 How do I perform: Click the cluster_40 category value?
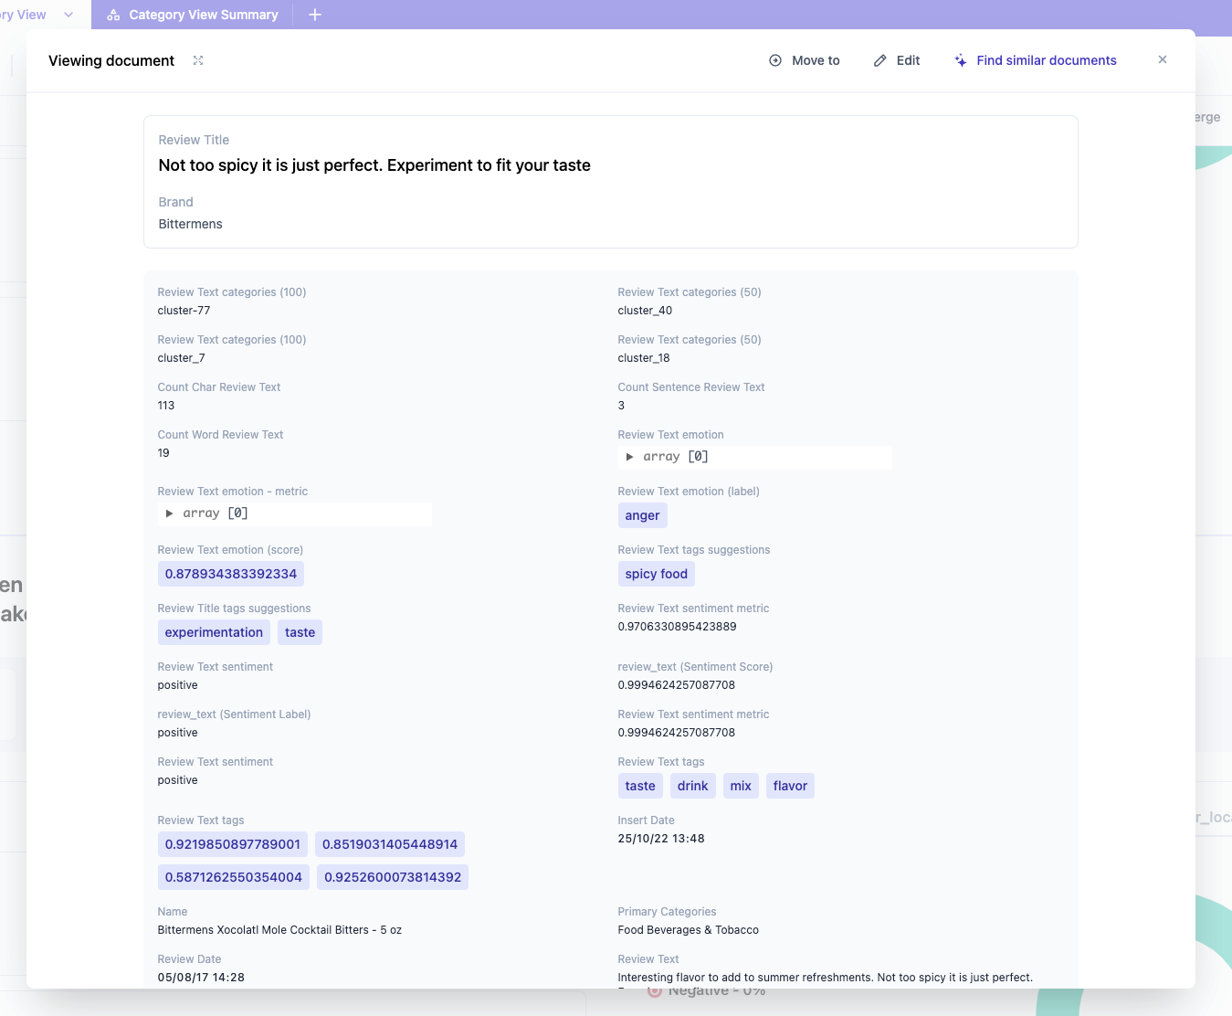[x=645, y=311]
